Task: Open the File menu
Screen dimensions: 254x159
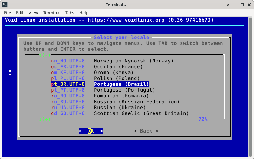Action: click(7, 13)
